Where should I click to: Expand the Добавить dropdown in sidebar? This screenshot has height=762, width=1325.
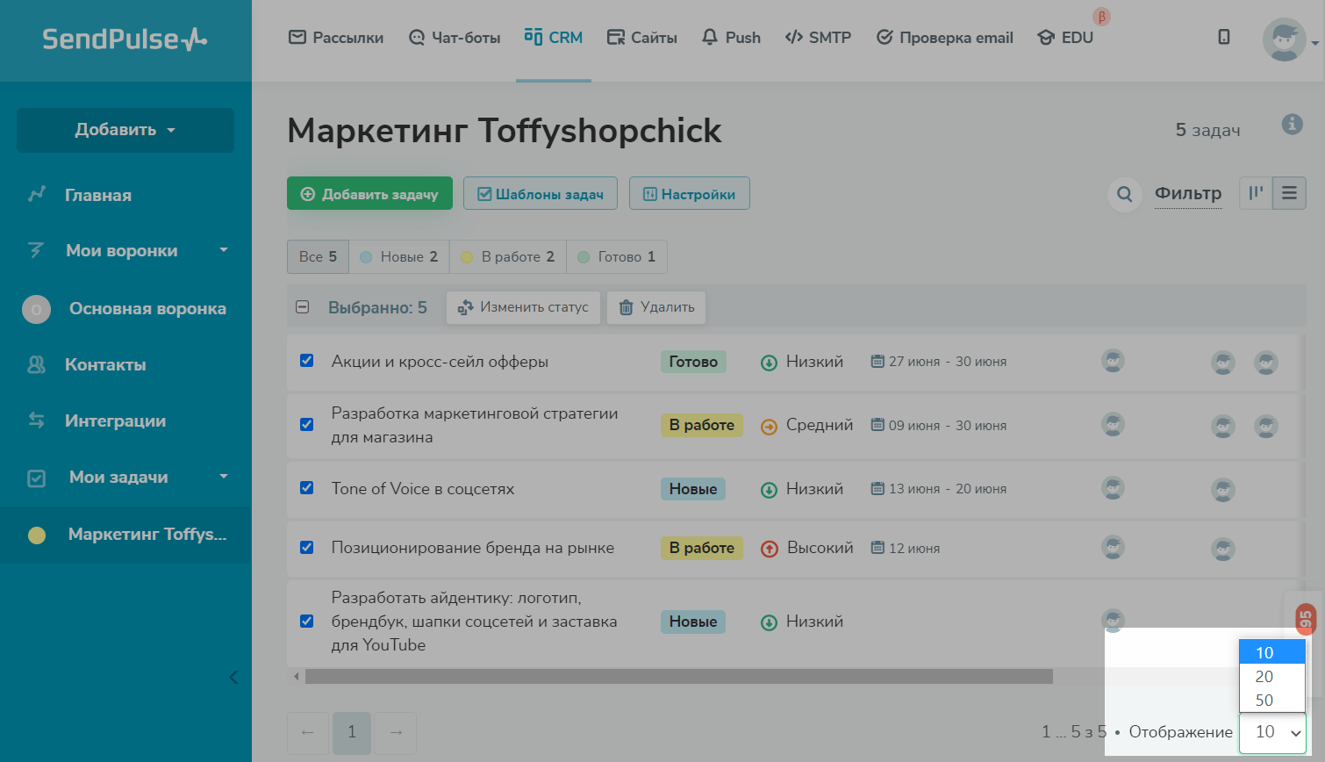tap(125, 130)
